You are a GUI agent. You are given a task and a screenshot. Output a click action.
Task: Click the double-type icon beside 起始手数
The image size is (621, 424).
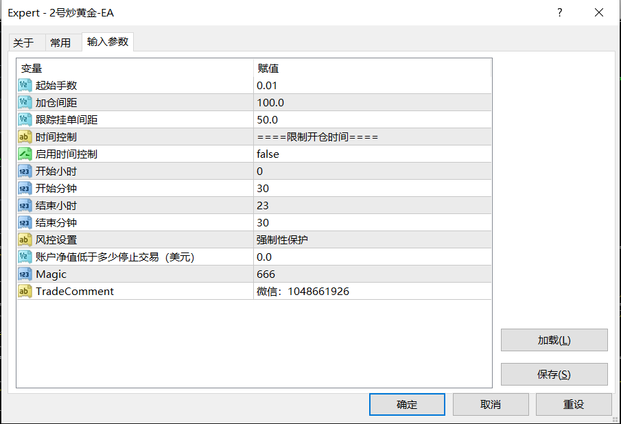tap(25, 86)
